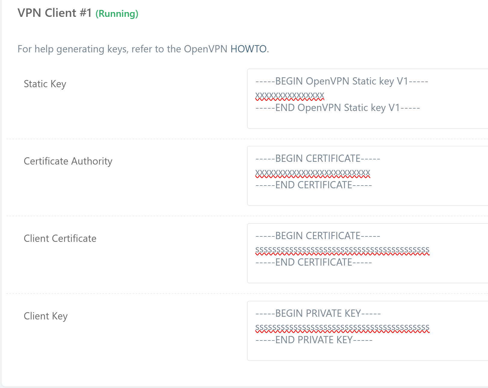Click END CERTIFICATE line in Client Certificate box
This screenshot has width=488, height=388.
pos(313,262)
